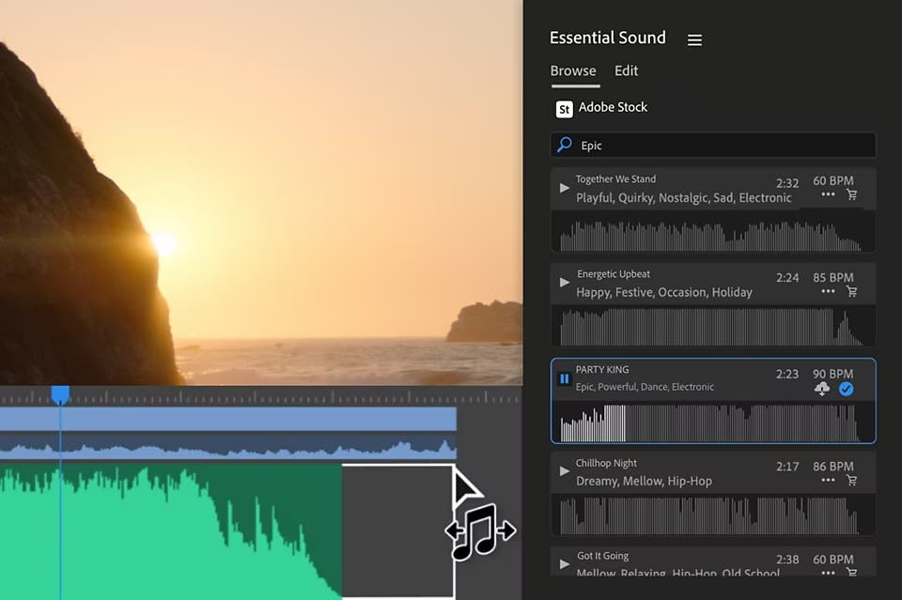The image size is (902, 600).
Task: Click the cart icon for Chillhop Night
Action: point(852,480)
